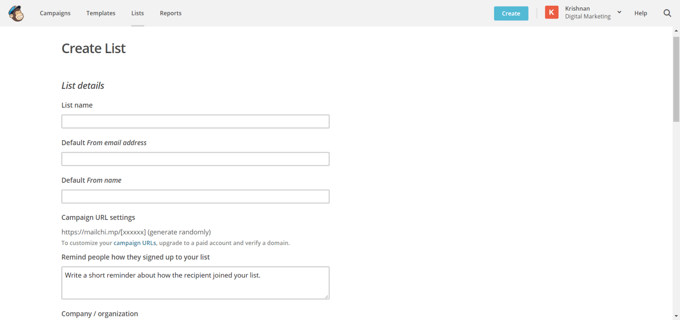680x320 pixels.
Task: Click the signup reminder text area
Action: pos(195,282)
